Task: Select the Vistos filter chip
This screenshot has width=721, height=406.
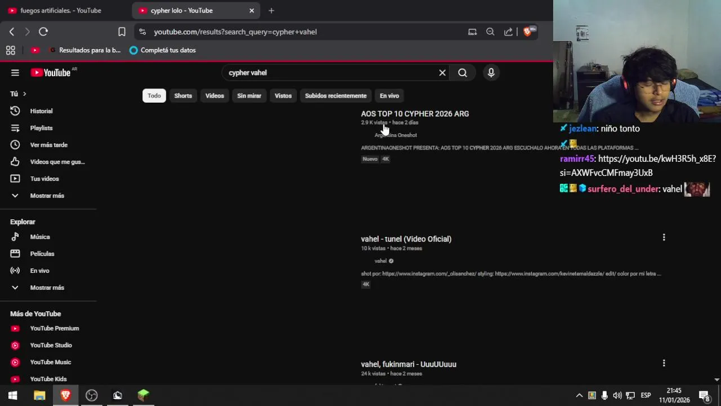Action: tap(283, 96)
